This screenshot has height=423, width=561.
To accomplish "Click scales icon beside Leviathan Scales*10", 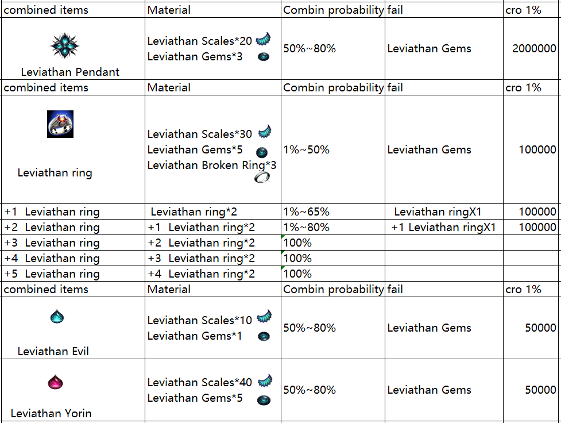I will 264,317.
